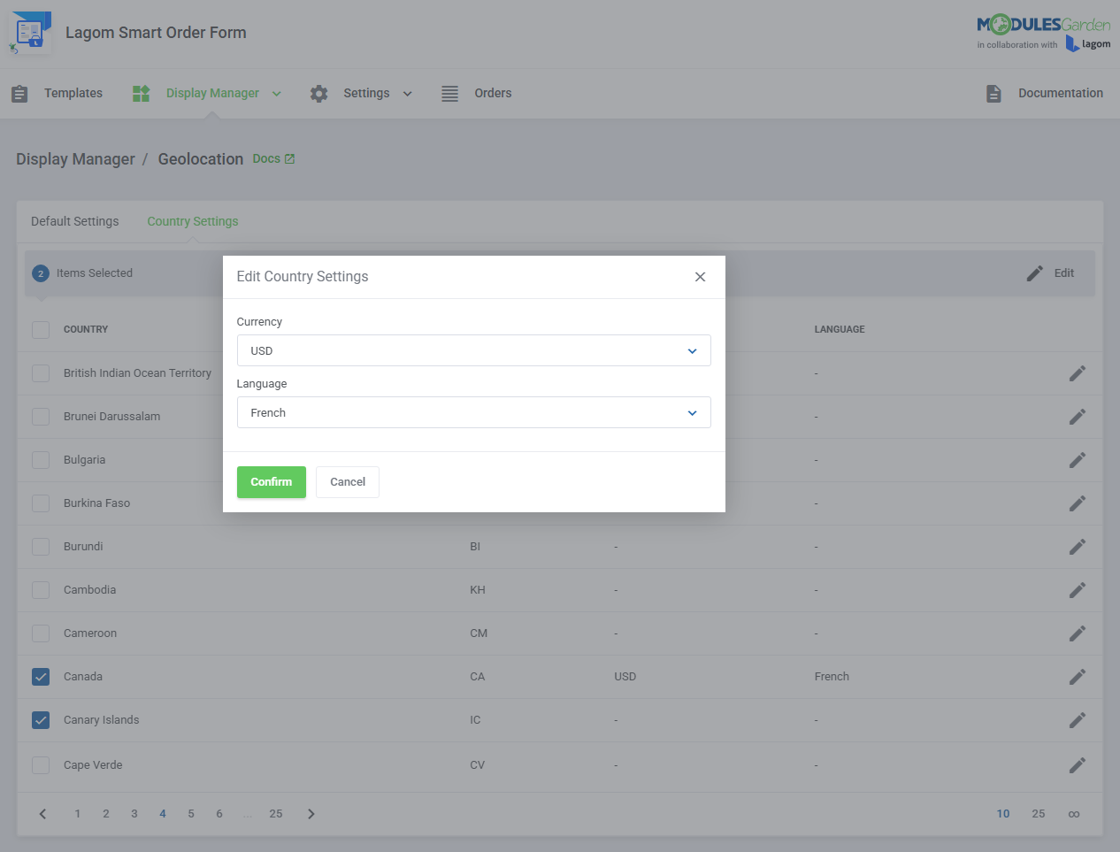Uncheck the Canary Islands checkbox
Viewport: 1120px width, 852px height.
click(x=41, y=720)
